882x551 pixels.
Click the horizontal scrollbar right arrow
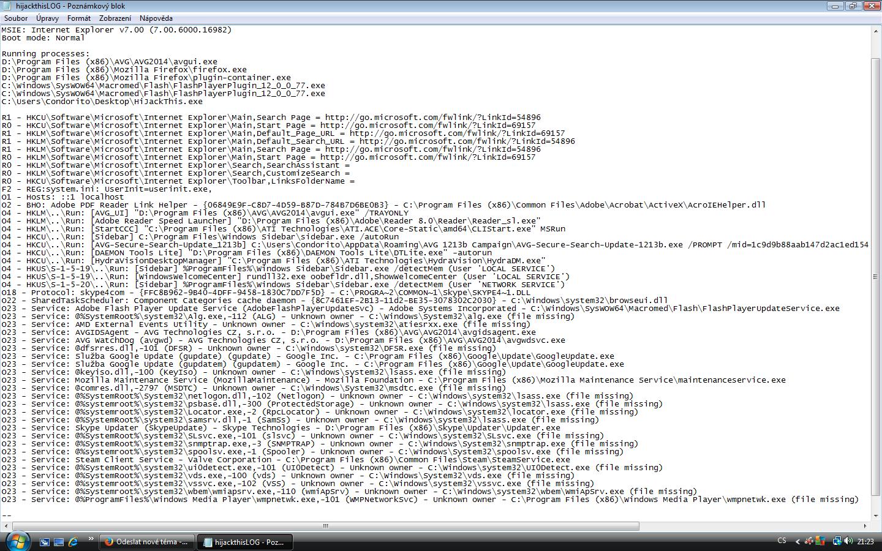[x=865, y=526]
